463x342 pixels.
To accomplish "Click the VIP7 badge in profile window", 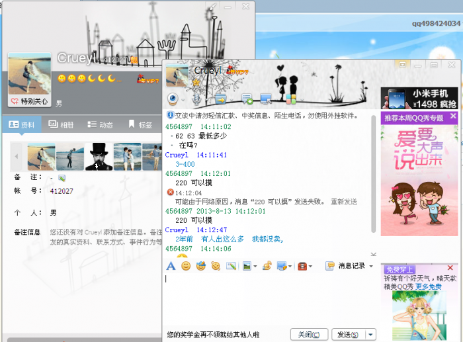I will [x=148, y=79].
